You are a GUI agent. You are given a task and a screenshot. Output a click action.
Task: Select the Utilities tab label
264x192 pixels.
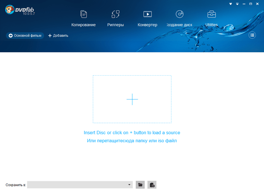click(x=212, y=25)
